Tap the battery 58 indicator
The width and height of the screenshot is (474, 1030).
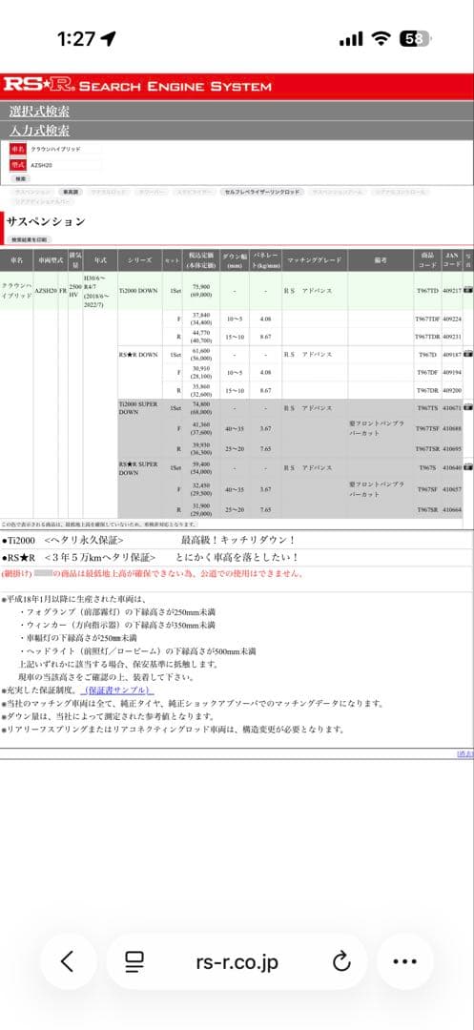[x=415, y=39]
